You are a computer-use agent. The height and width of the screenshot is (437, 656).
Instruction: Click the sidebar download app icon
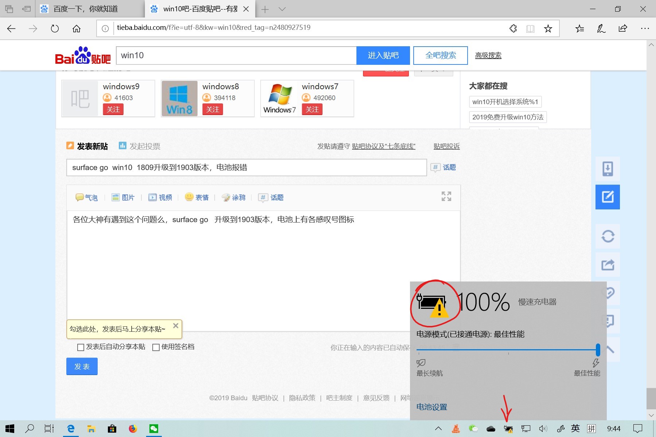608,169
